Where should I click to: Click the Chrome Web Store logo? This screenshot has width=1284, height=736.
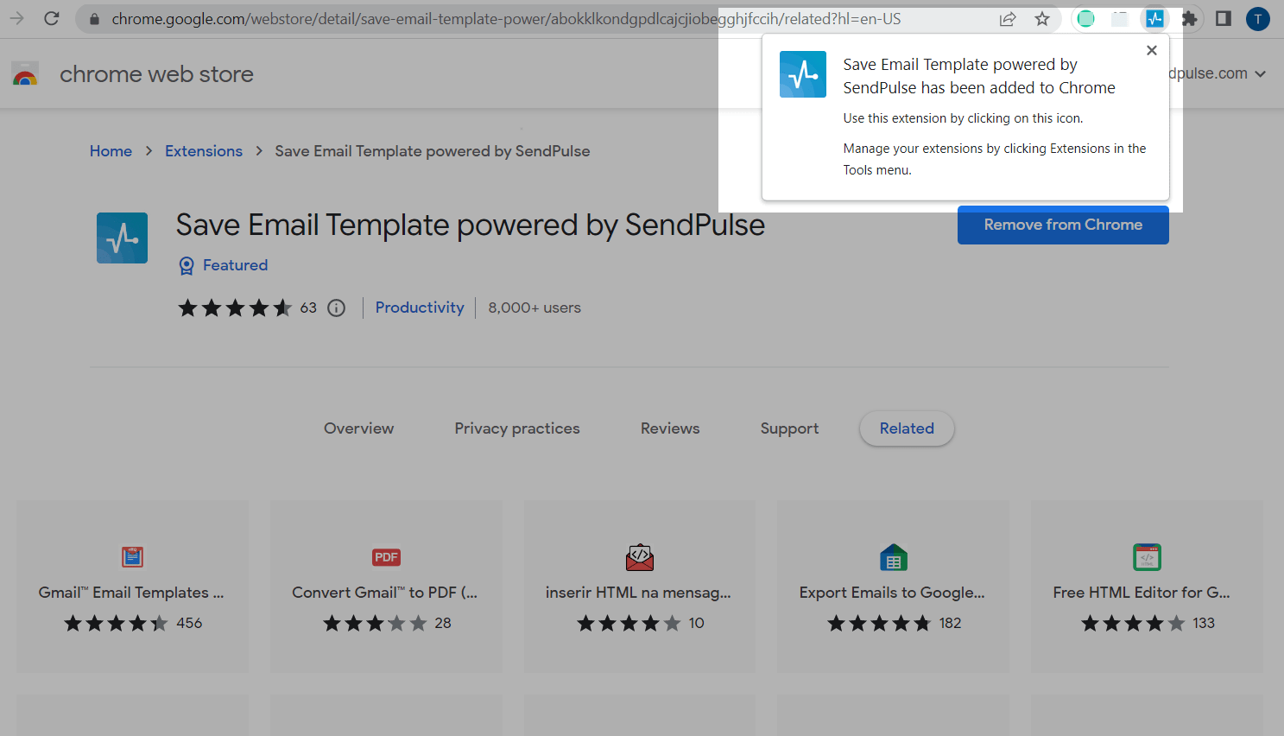(x=25, y=74)
